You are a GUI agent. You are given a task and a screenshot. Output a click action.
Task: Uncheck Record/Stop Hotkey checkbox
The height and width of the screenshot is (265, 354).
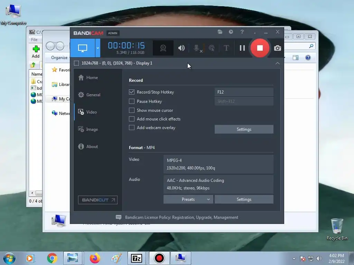point(132,92)
